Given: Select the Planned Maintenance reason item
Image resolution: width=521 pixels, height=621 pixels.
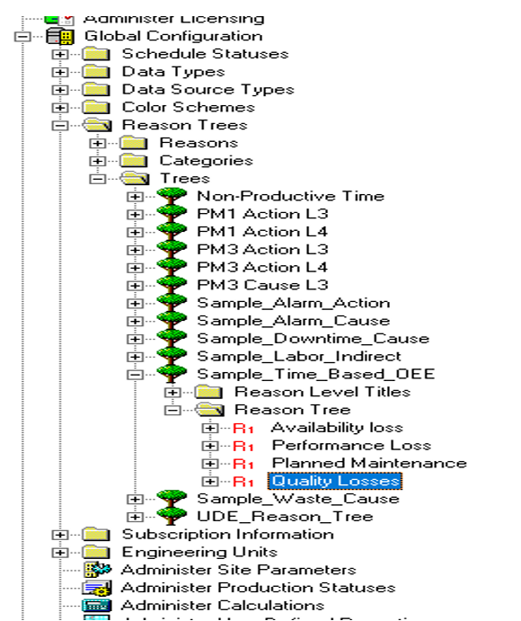Looking at the screenshot, I should click(x=369, y=464).
